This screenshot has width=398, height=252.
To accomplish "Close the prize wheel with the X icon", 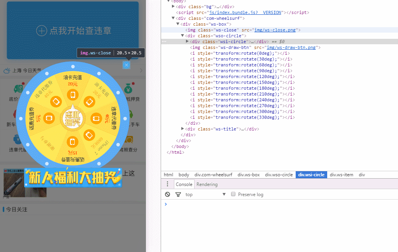I will [126, 65].
